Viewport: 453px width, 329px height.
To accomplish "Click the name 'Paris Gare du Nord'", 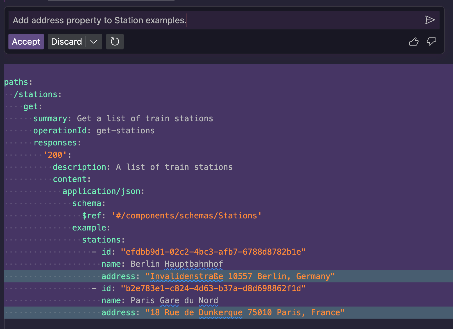I will pyautogui.click(x=174, y=300).
